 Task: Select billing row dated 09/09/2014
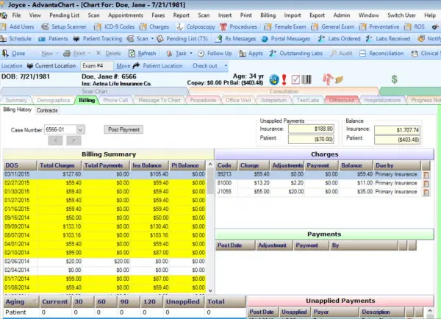click(104, 226)
